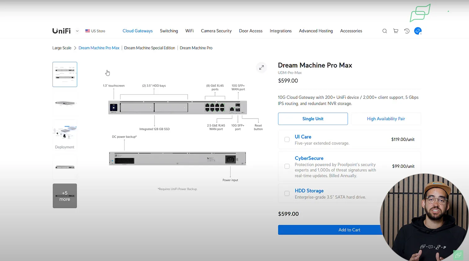Expand the dropdown arrow beside UniFi logo
Viewport: 469px width, 261px height.
[77, 31]
